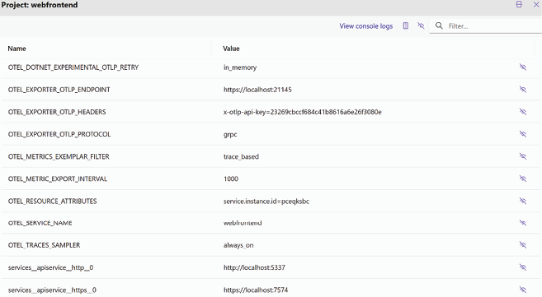542x297 pixels.
Task: Open View console logs link
Action: tap(366, 26)
